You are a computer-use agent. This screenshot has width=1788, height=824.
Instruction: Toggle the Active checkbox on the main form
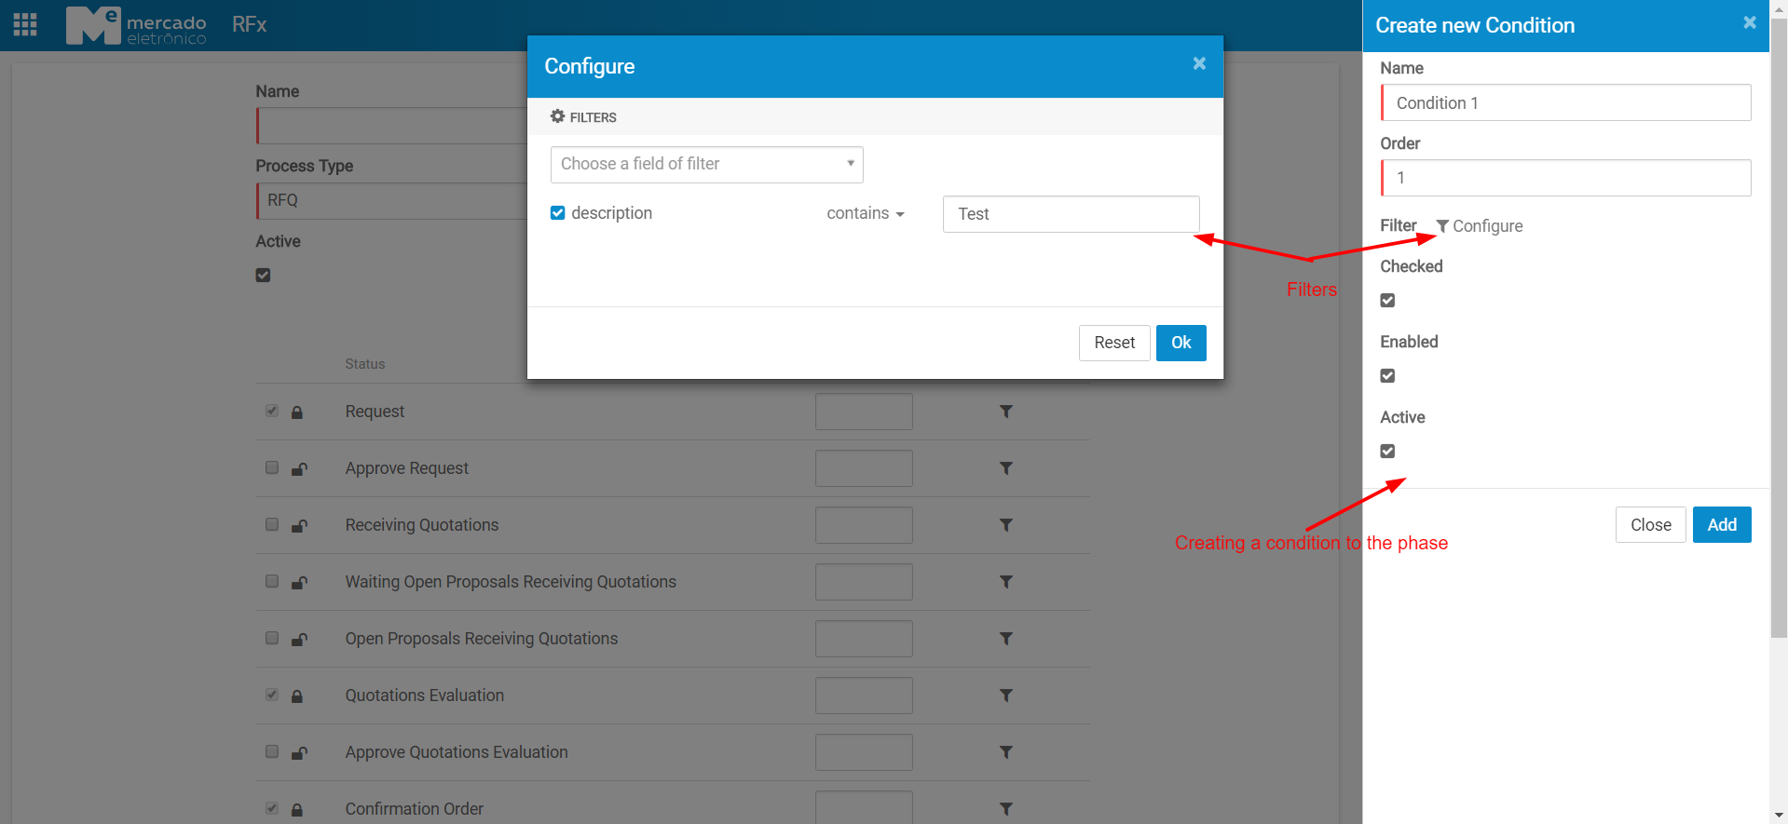[263, 276]
